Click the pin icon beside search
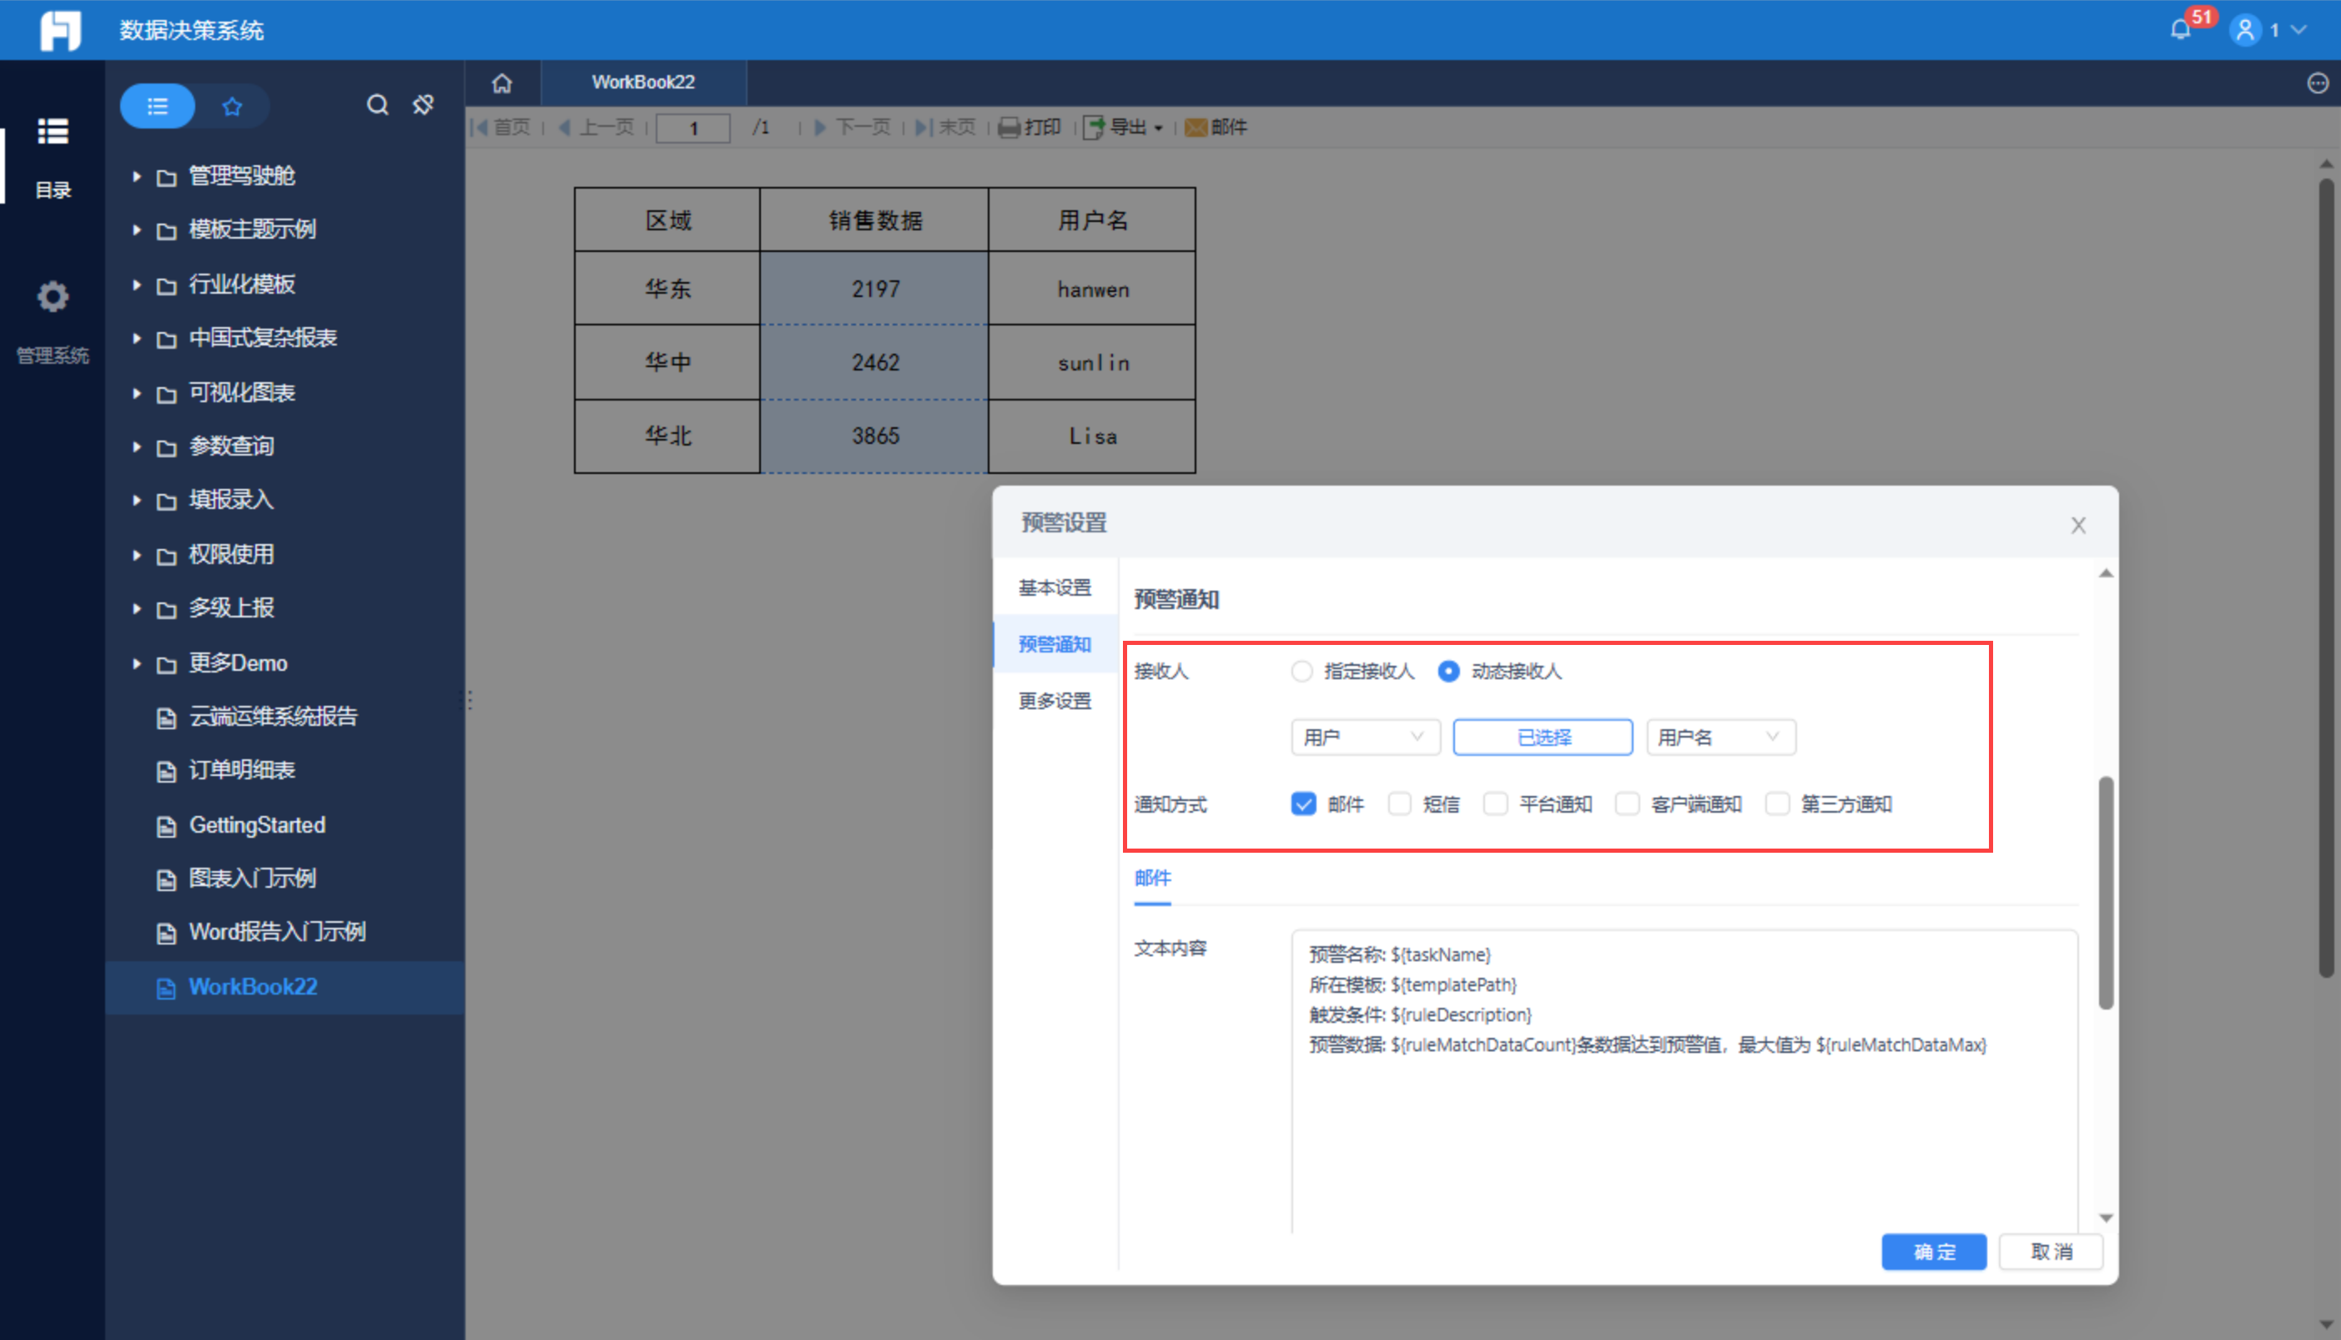This screenshot has width=2341, height=1340. click(x=423, y=105)
